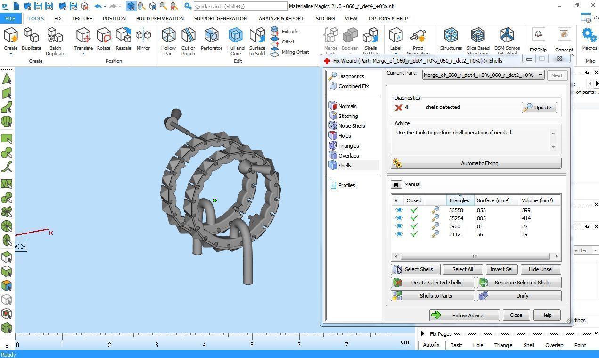The height and width of the screenshot is (358, 599).
Task: Click the Mirror tool icon
Action: tap(143, 39)
